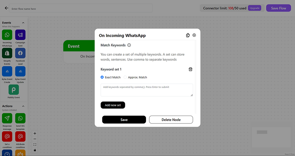Zoom out on the canvas
The height and width of the screenshot is (156, 295).
[x=35, y=139]
